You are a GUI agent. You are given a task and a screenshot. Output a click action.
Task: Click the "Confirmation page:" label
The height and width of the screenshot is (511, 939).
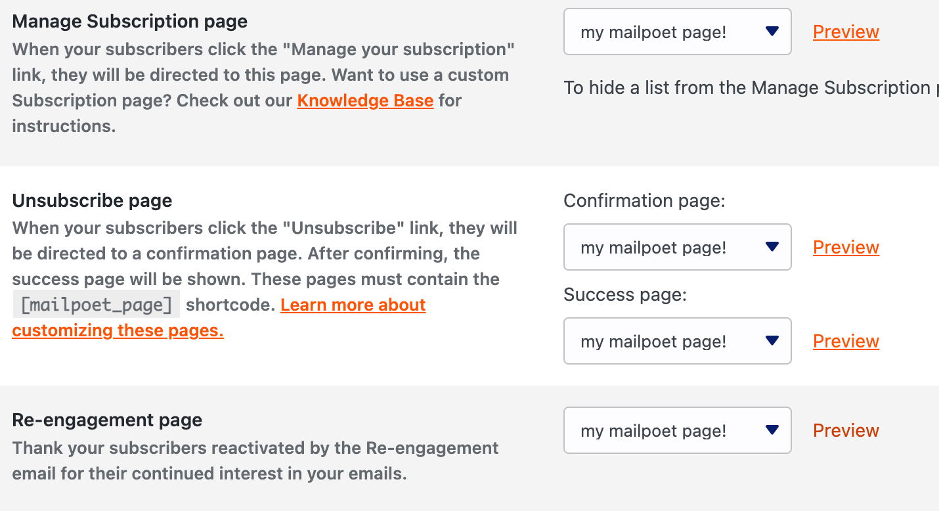tap(644, 200)
